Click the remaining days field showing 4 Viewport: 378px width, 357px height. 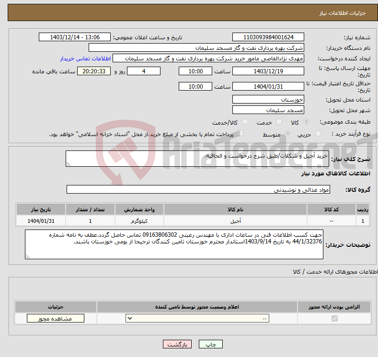click(144, 71)
